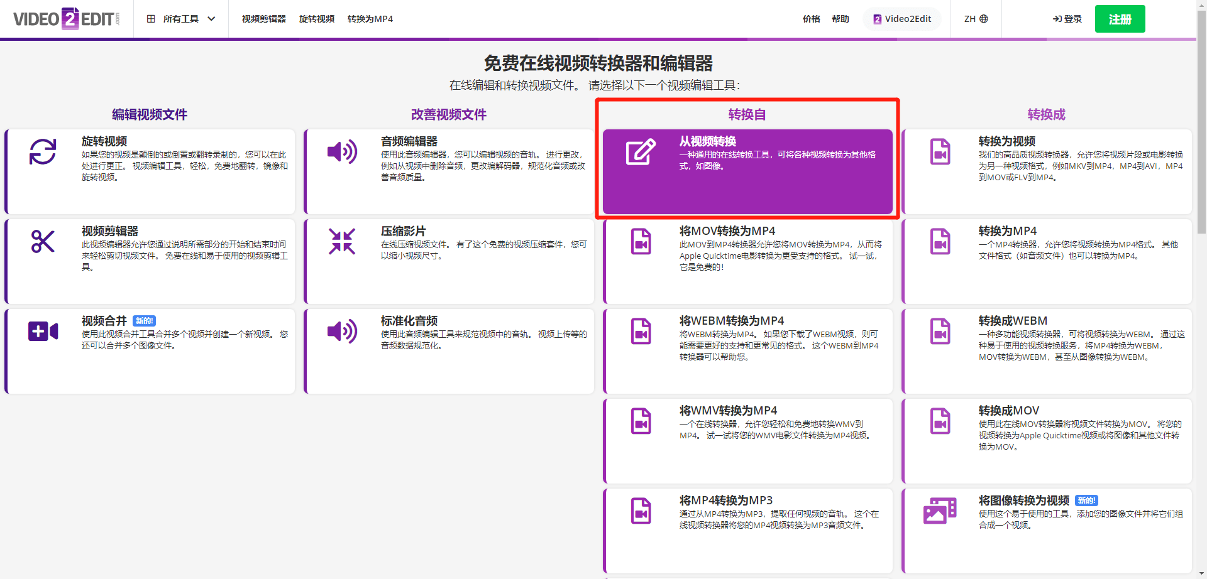This screenshot has height=579, width=1207.
Task: Open the 将图像转换为视频 title
Action: (x=1024, y=501)
